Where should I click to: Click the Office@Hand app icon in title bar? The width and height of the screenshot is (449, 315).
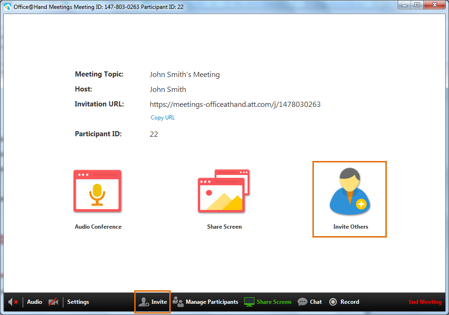click(x=7, y=7)
